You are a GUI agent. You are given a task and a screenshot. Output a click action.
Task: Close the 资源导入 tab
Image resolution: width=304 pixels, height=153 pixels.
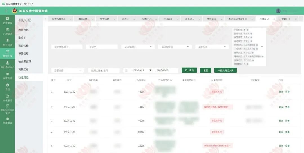coord(200,19)
